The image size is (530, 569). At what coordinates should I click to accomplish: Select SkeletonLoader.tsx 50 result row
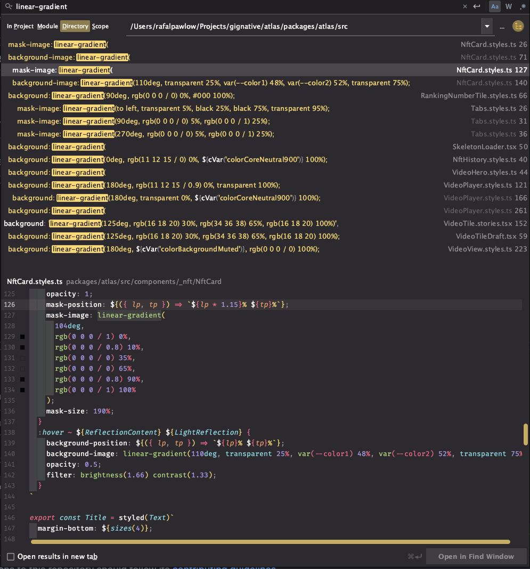pos(265,147)
